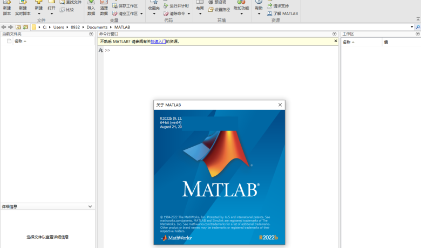Screen dimensions: 421x248
Task: Click 清除命令 (Clear Commands)
Action: (x=174, y=13)
